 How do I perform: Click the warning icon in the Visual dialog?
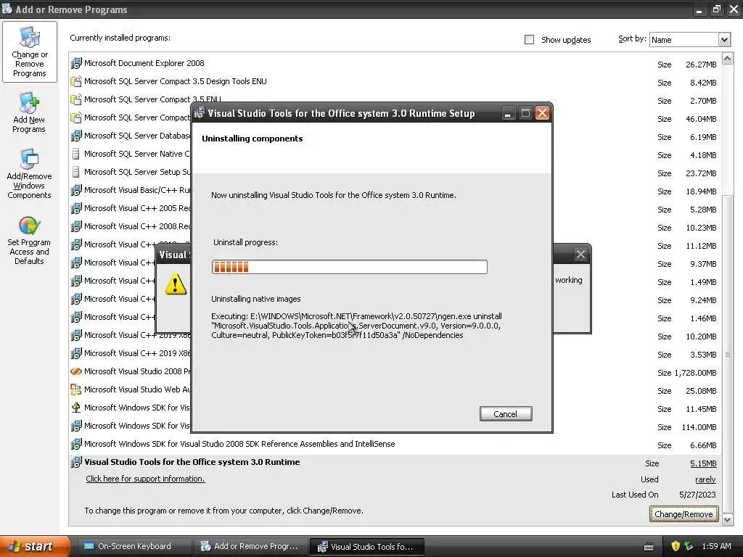(x=176, y=284)
